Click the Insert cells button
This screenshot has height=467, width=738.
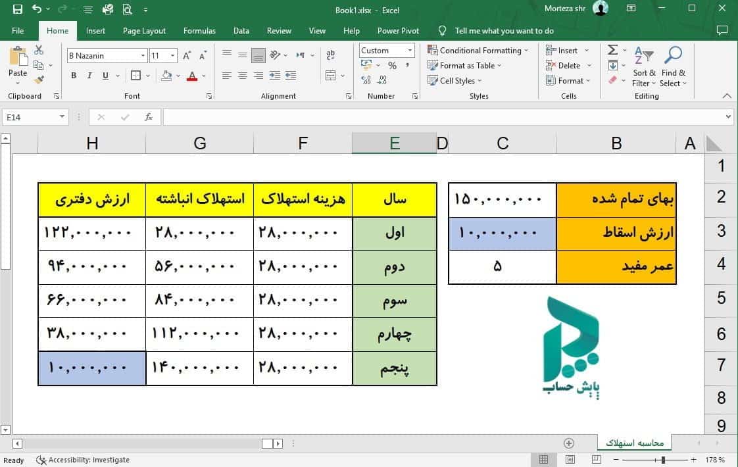562,51
